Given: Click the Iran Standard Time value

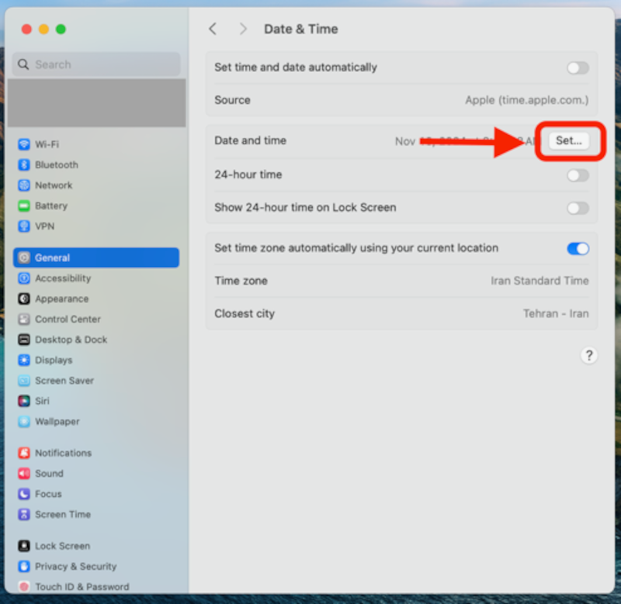Looking at the screenshot, I should tap(539, 281).
